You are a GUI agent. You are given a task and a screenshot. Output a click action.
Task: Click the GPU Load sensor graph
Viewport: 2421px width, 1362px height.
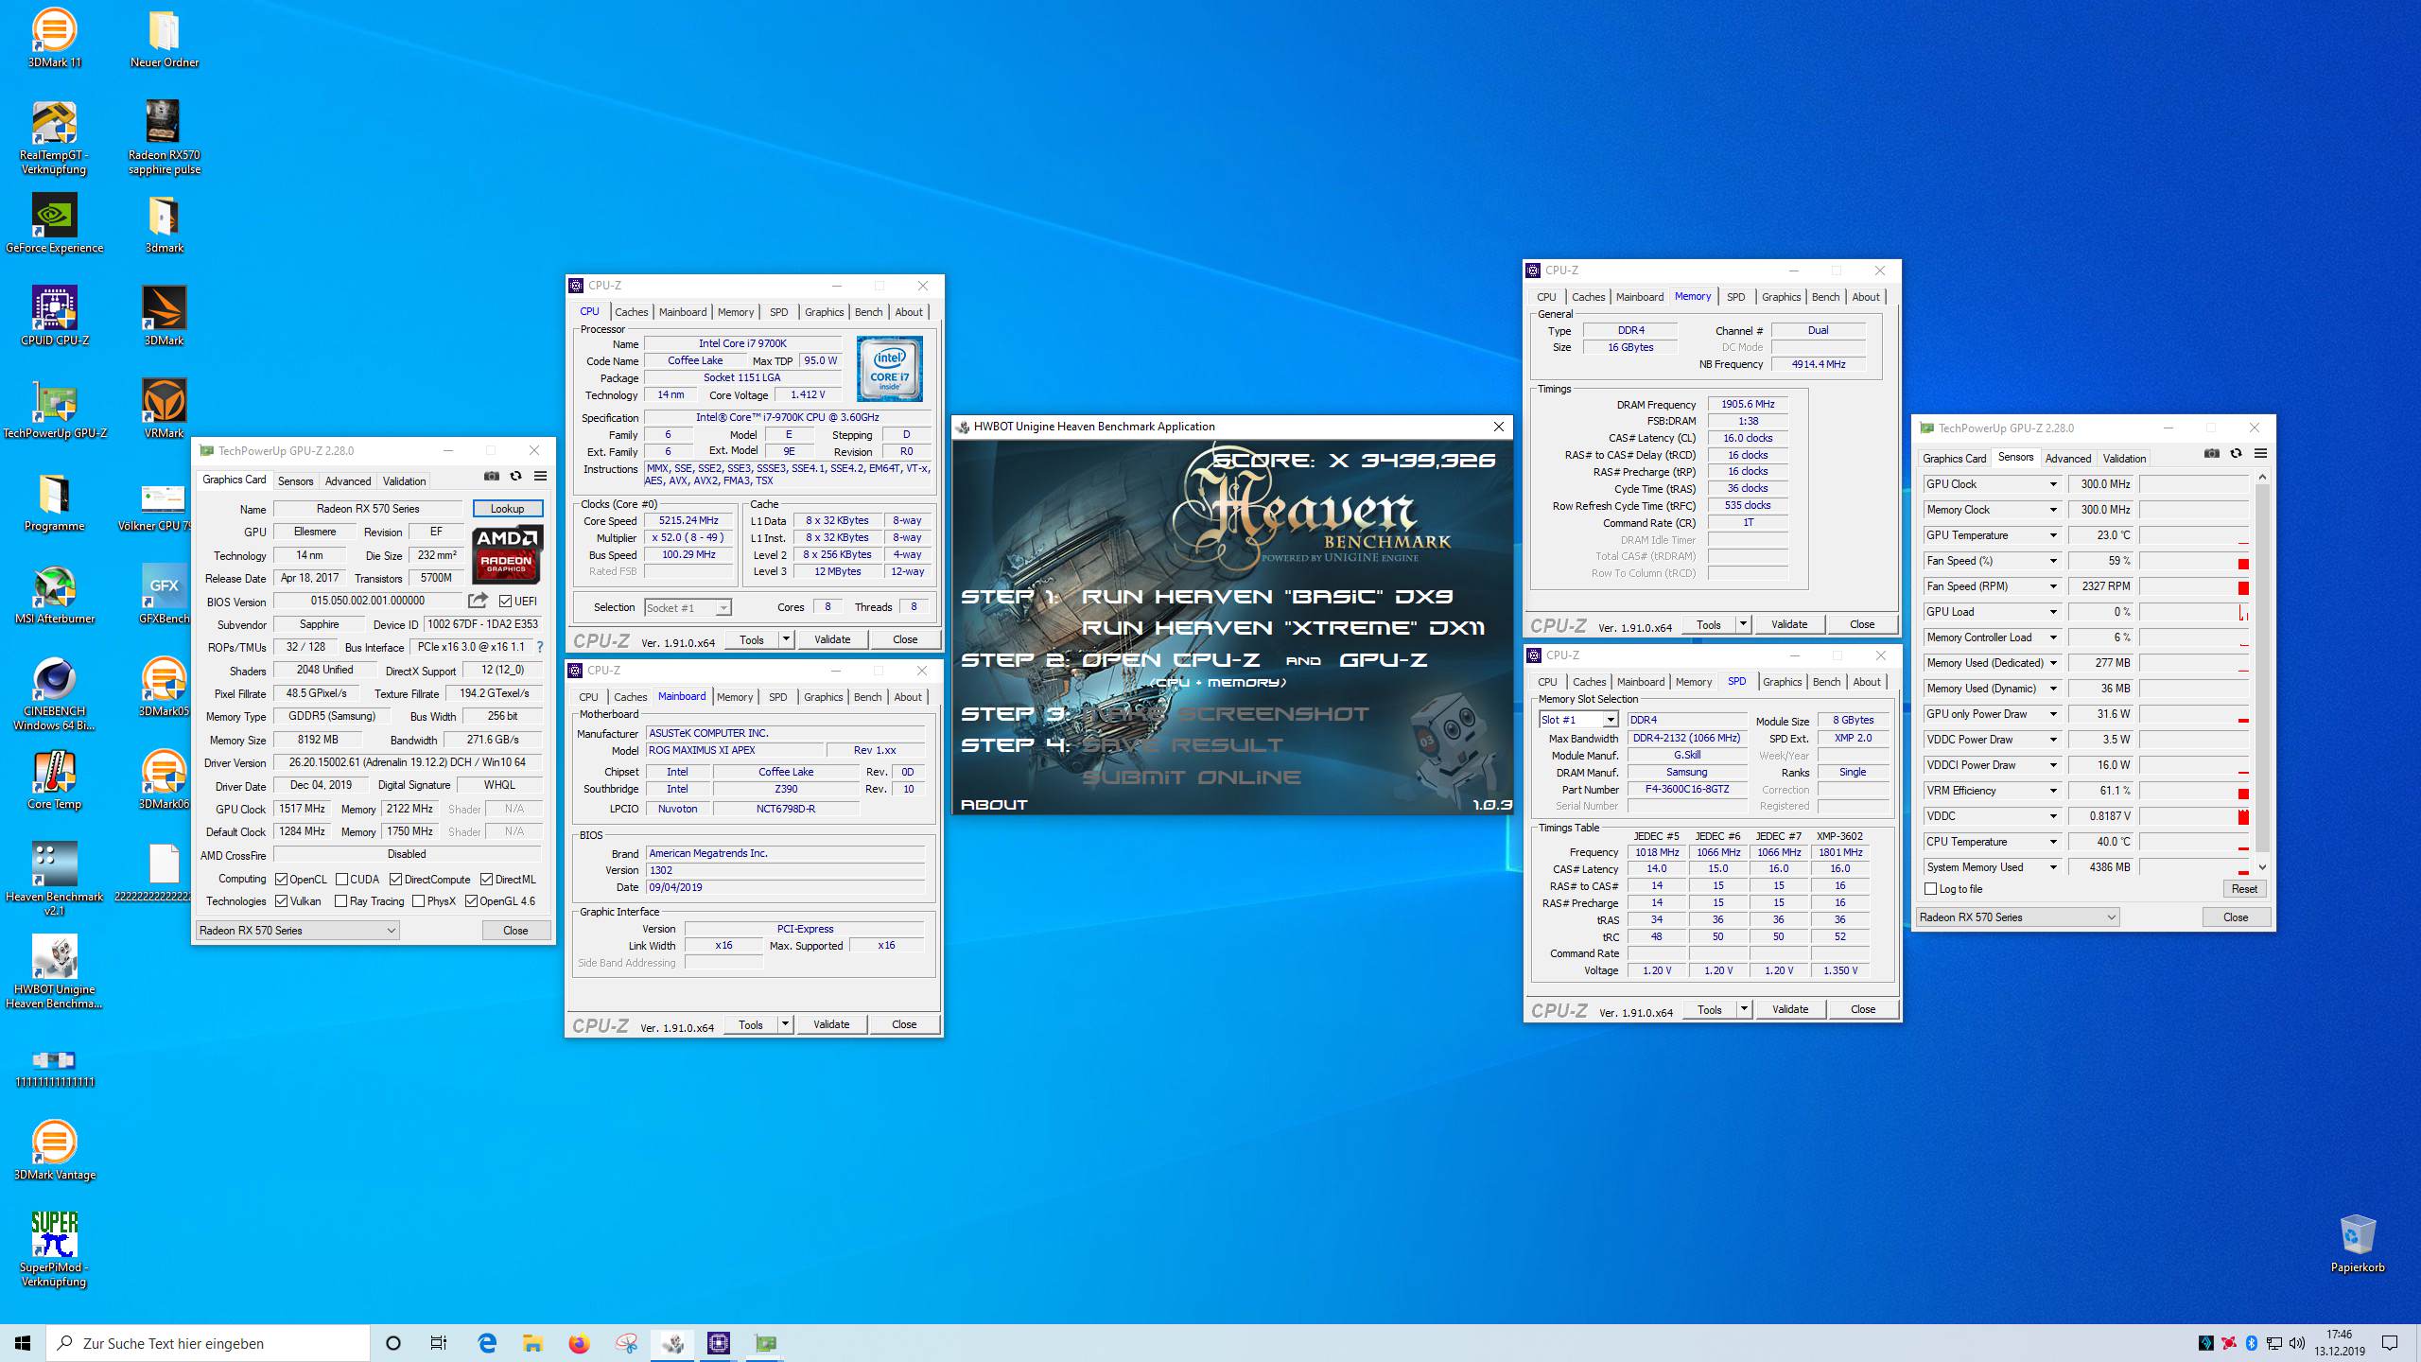[x=2194, y=612]
